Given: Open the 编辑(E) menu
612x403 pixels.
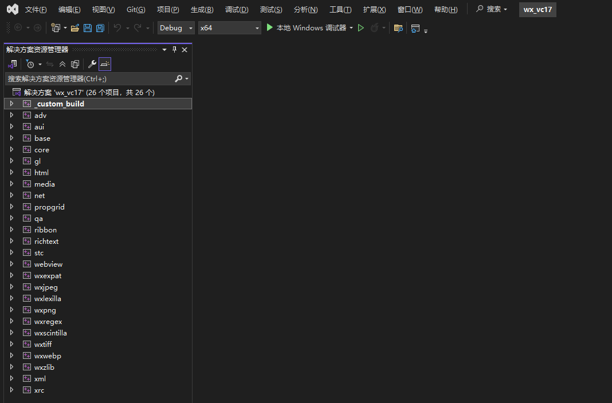Looking at the screenshot, I should click(69, 9).
